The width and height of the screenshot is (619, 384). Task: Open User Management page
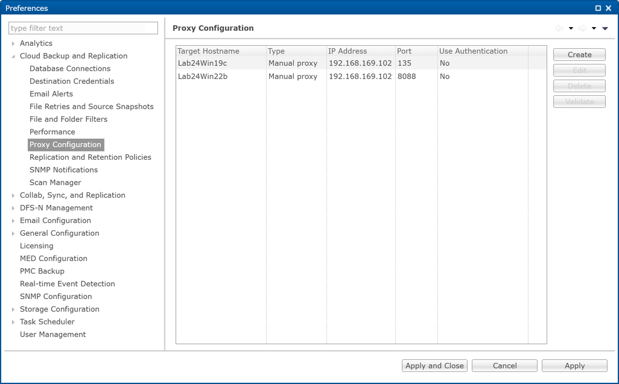tap(53, 335)
